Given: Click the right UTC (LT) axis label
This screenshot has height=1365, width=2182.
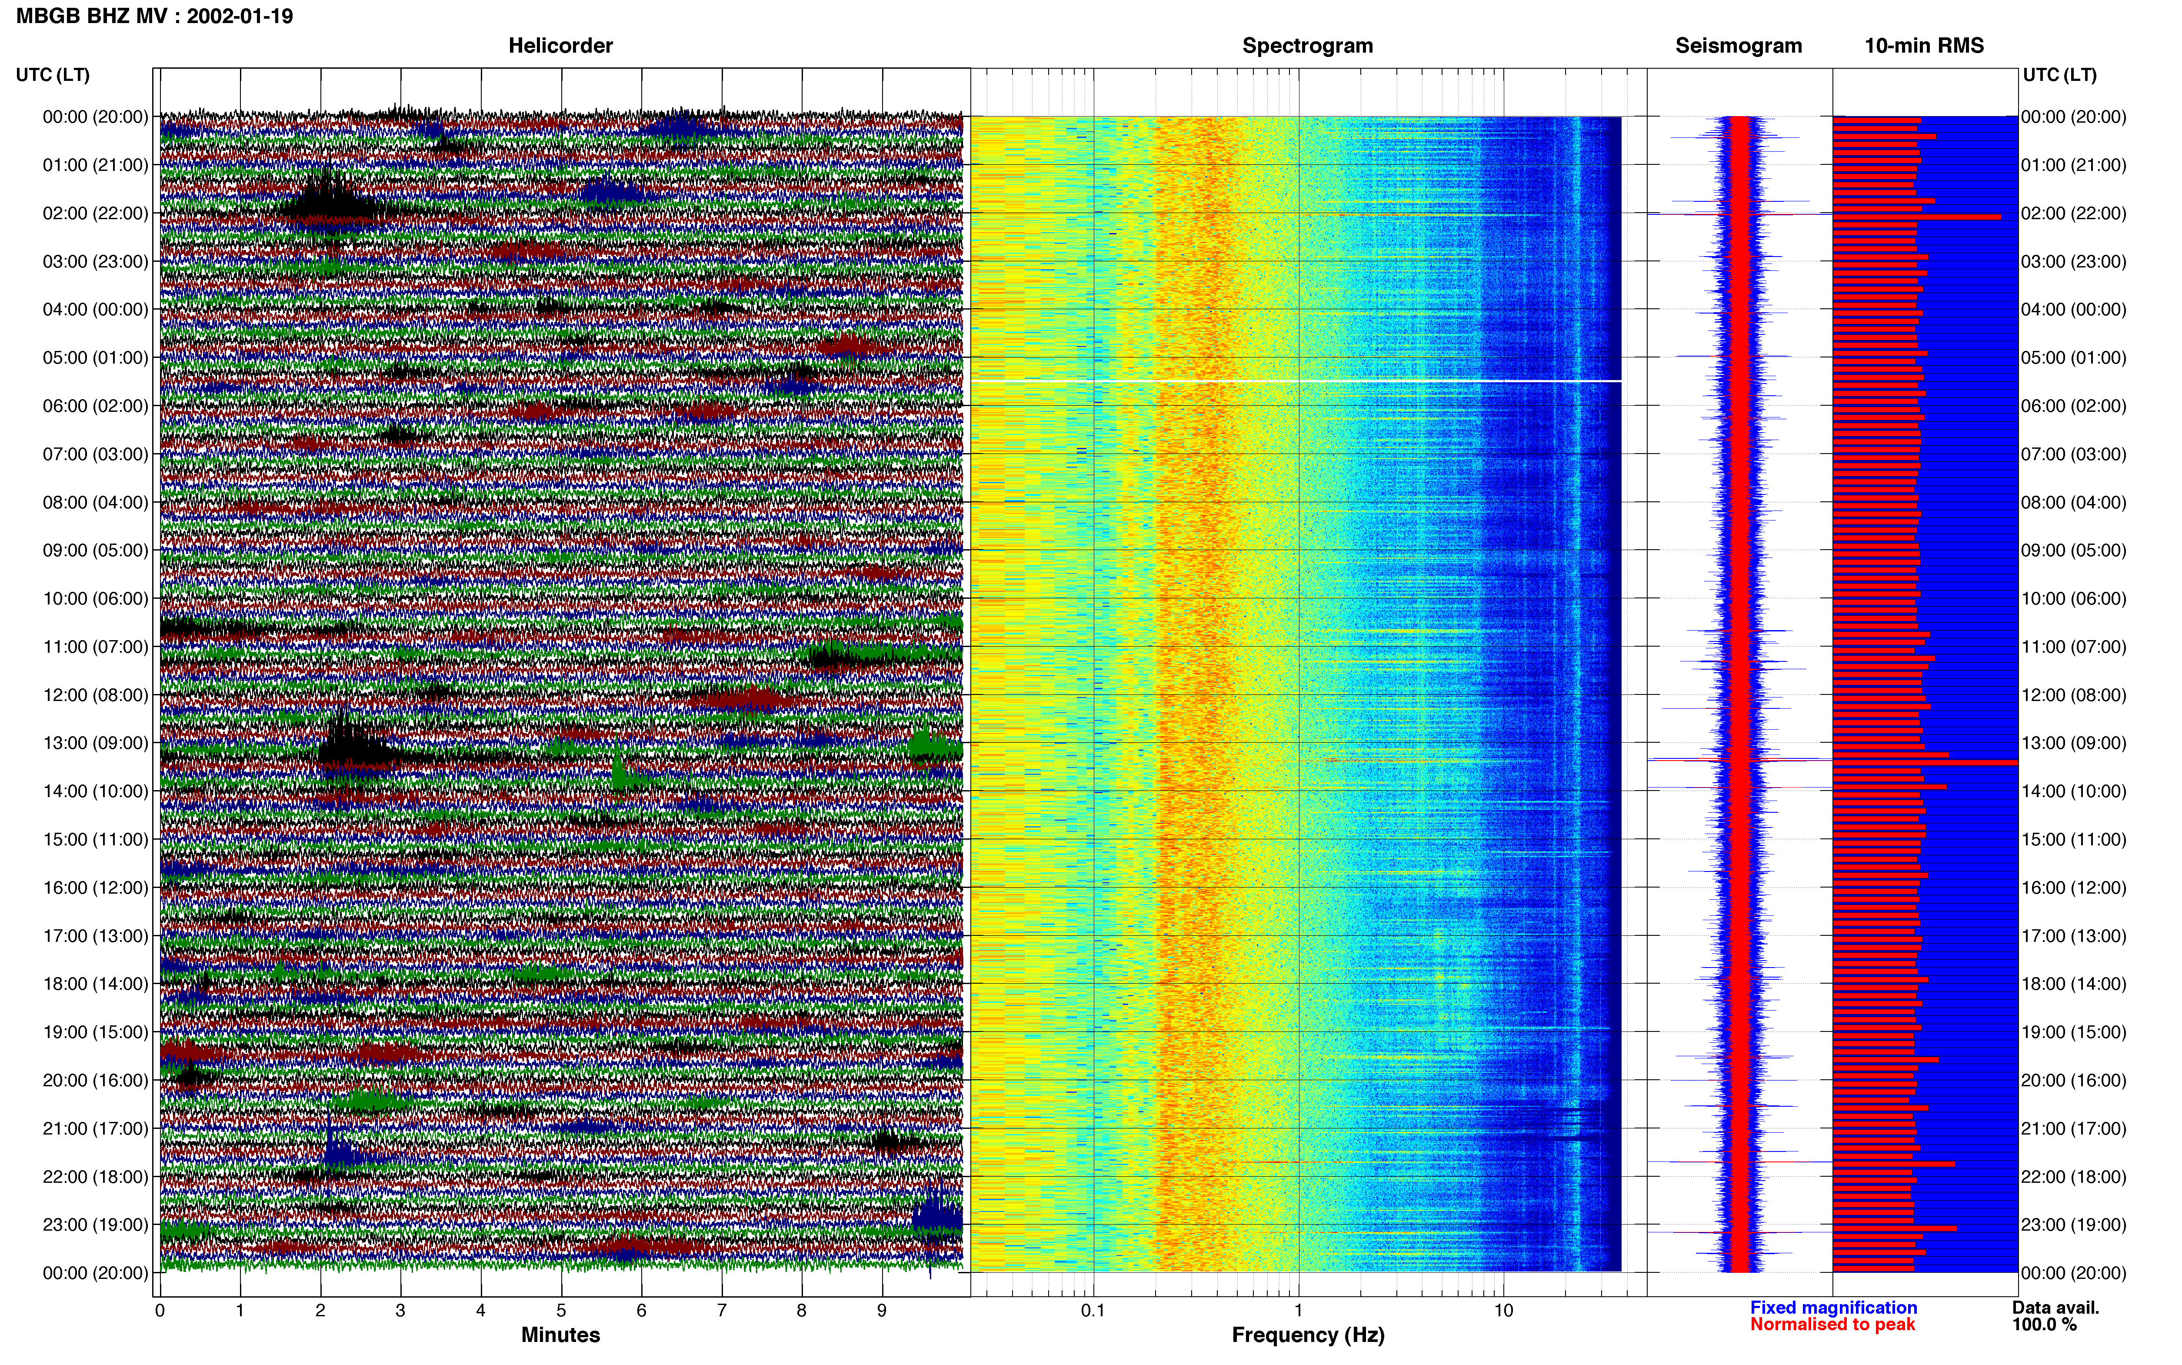Looking at the screenshot, I should point(2059,75).
